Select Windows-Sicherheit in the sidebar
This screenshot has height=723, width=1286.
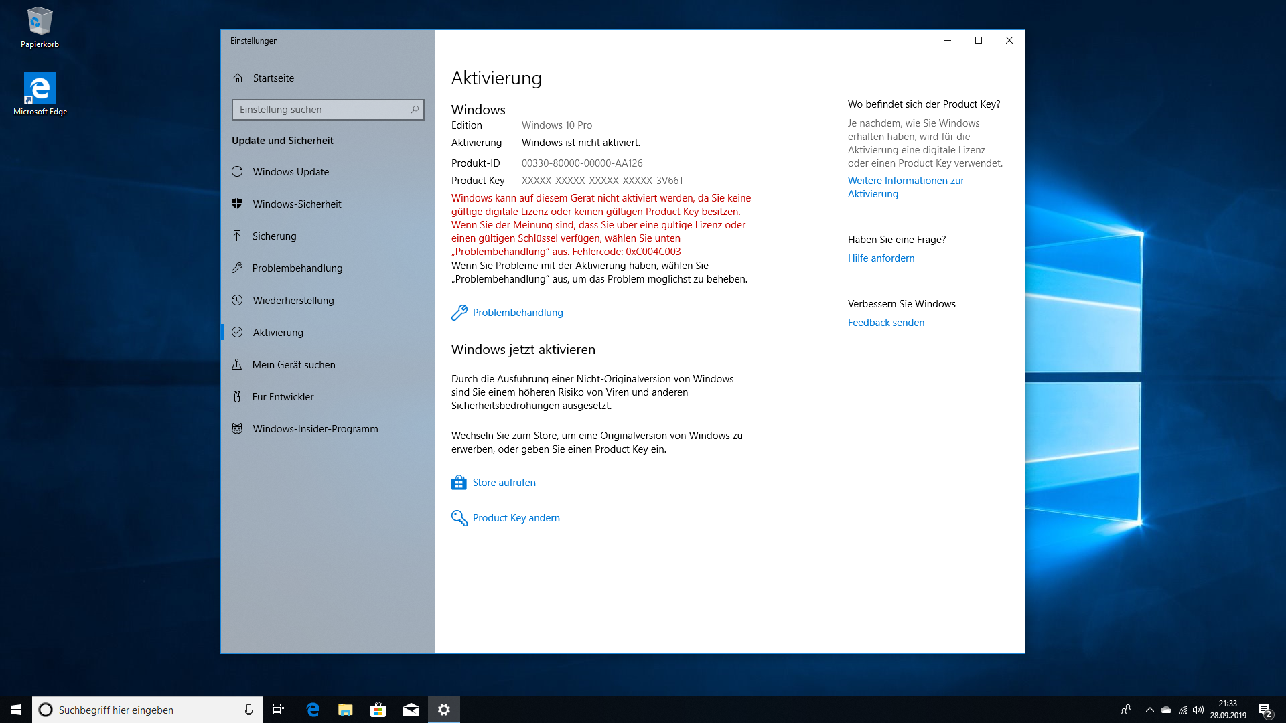click(x=328, y=204)
